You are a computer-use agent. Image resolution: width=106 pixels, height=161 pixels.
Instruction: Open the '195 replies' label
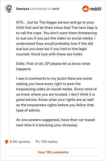49,142
